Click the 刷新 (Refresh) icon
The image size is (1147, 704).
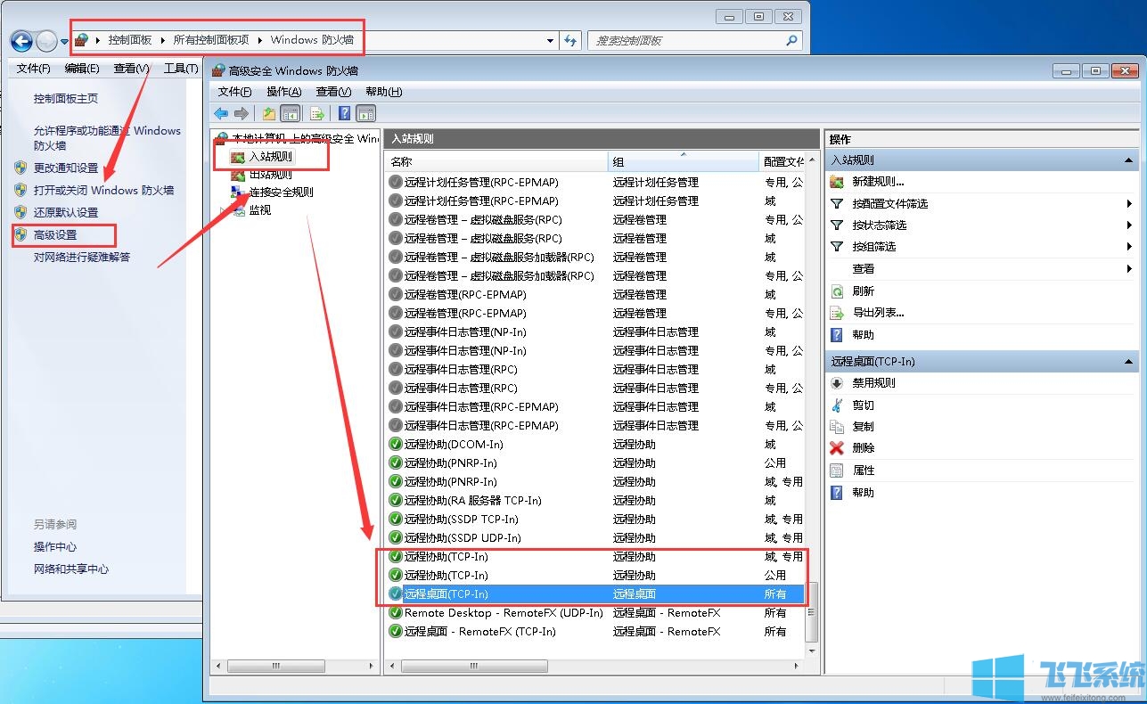(x=838, y=291)
